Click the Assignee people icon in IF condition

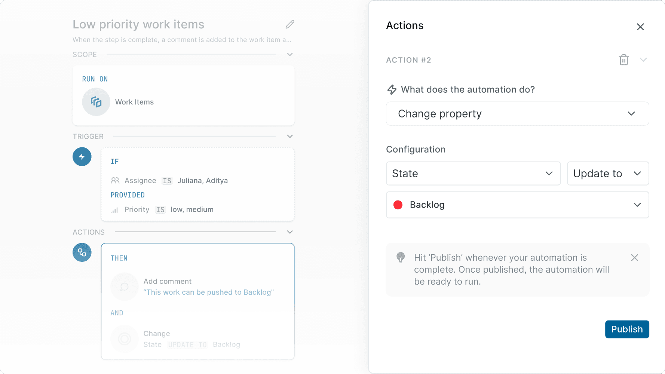tap(115, 180)
